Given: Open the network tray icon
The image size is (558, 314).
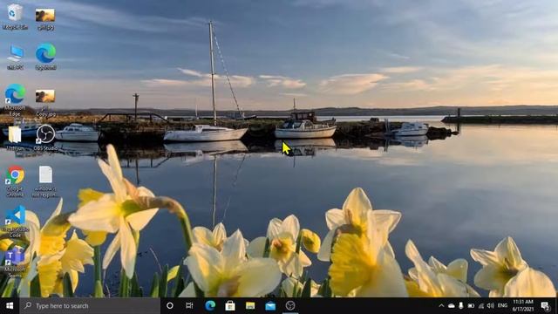Looking at the screenshot, I should coord(480,306).
